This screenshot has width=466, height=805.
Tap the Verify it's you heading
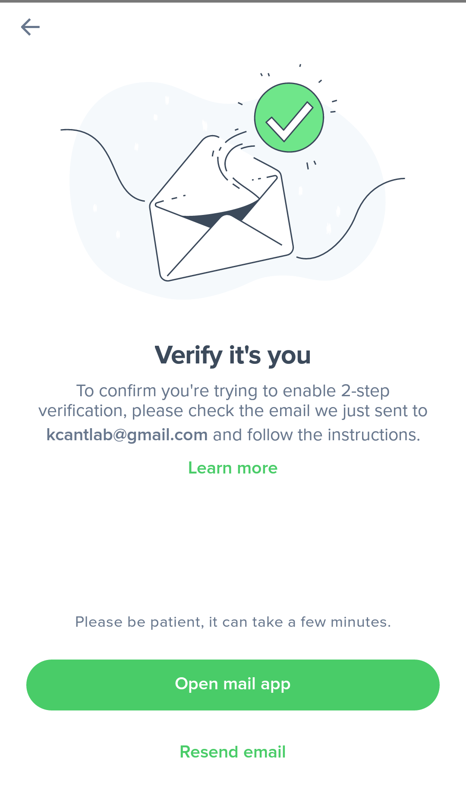point(233,355)
